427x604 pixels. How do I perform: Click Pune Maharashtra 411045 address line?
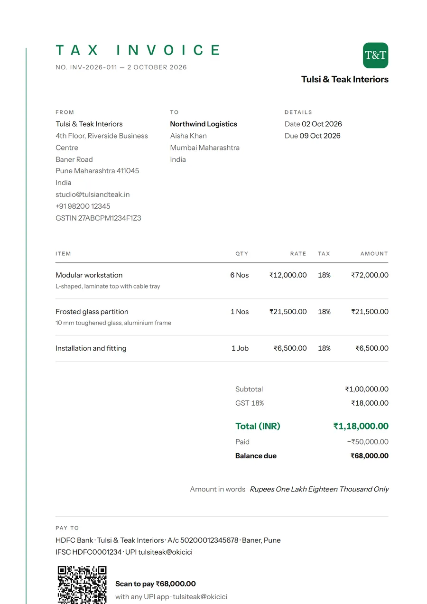point(97,171)
